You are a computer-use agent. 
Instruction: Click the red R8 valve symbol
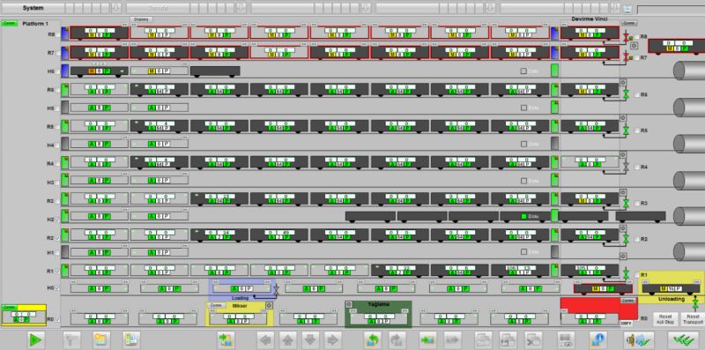pos(626,36)
